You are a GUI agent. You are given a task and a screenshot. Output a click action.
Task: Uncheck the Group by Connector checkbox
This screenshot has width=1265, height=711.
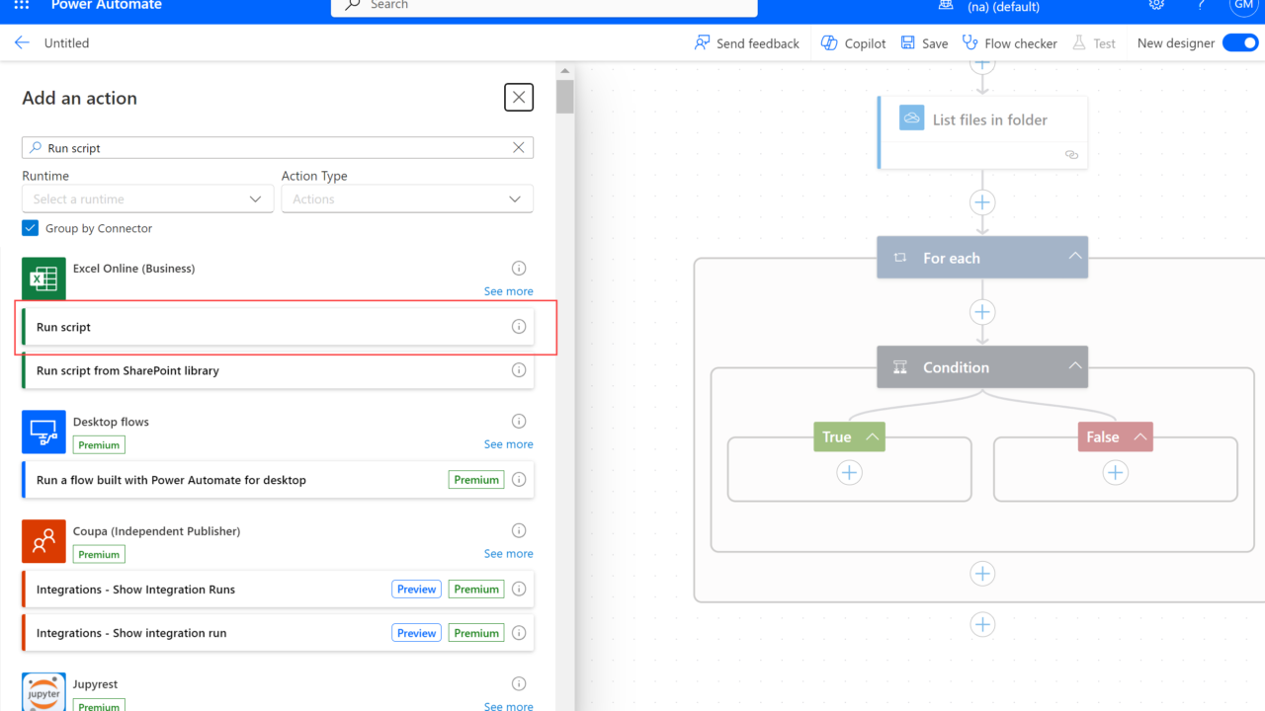pyautogui.click(x=30, y=228)
